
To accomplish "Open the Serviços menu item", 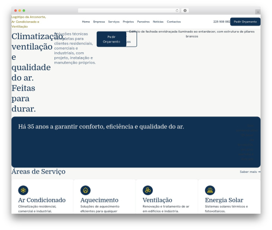I will click(x=114, y=22).
